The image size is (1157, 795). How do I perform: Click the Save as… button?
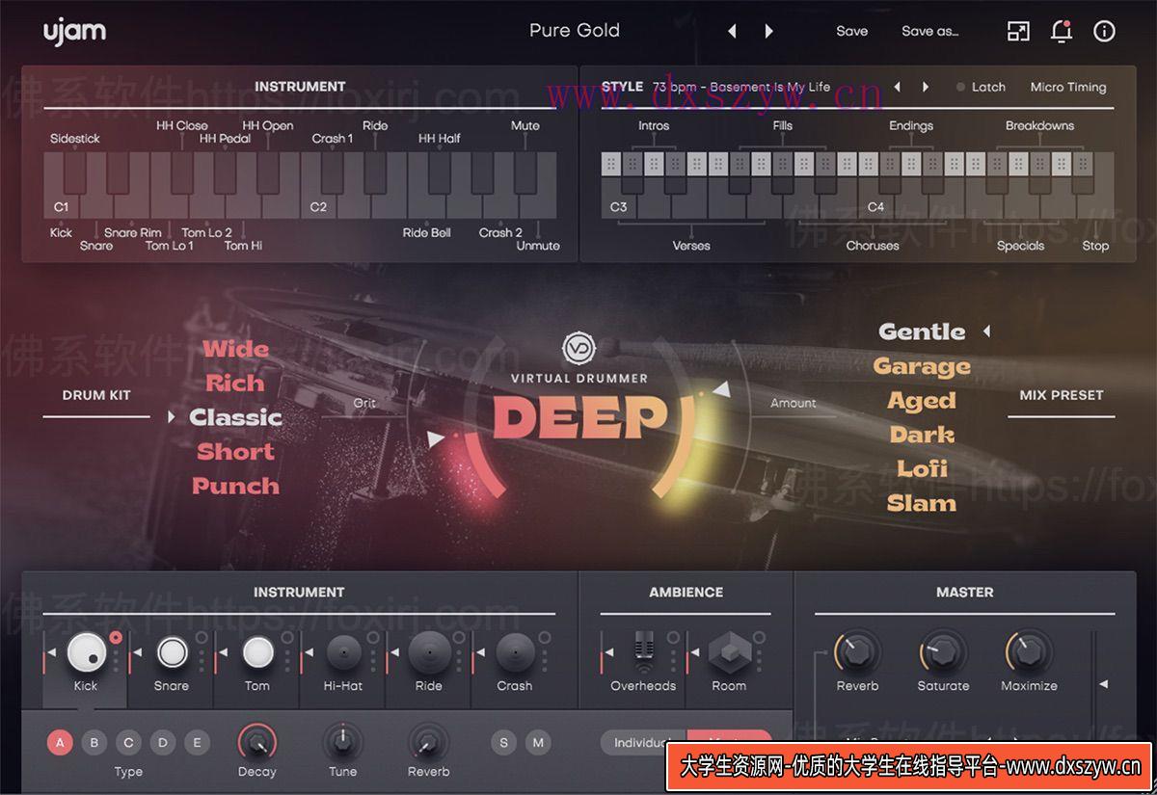pyautogui.click(x=929, y=31)
